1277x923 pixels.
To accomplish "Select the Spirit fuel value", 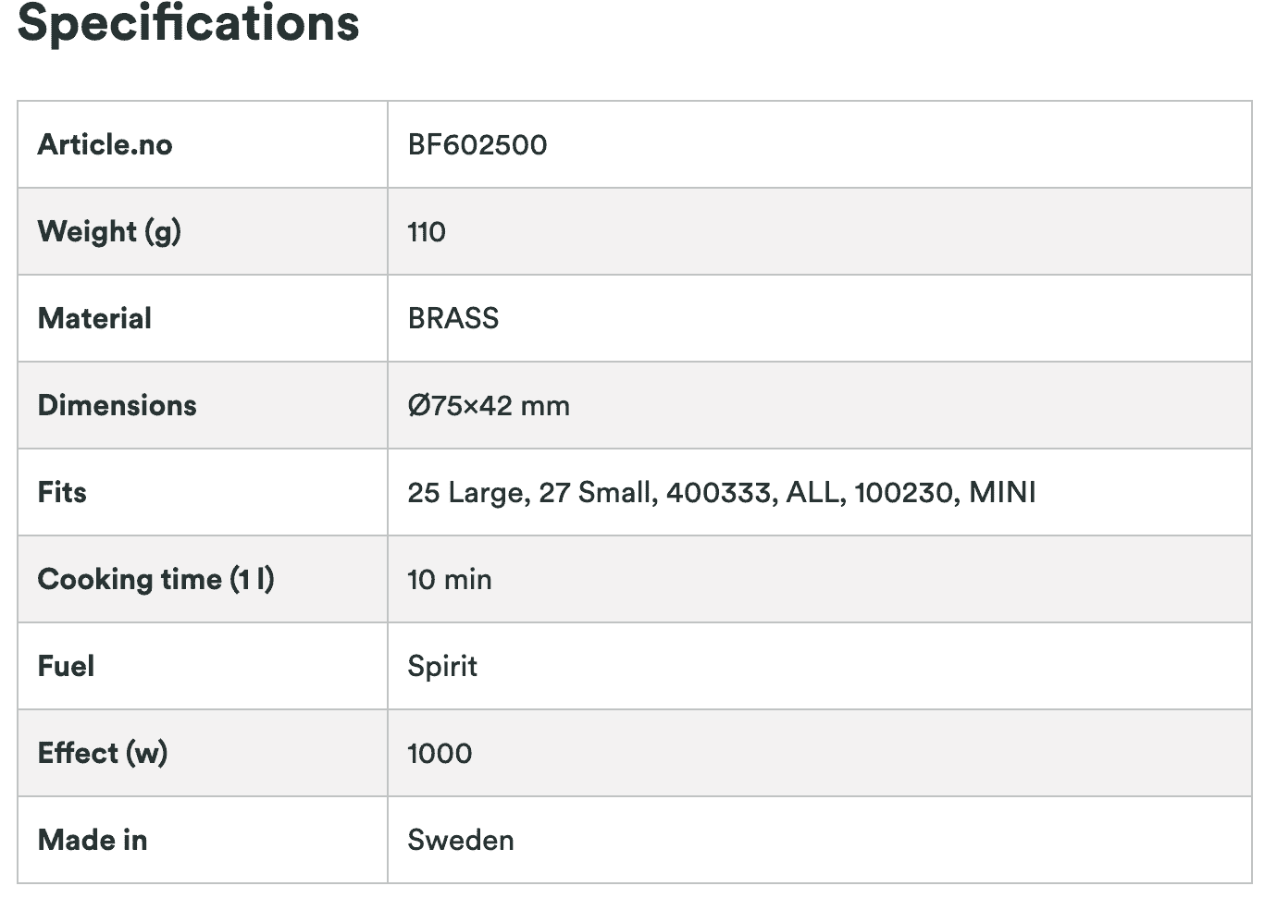I will coord(442,666).
